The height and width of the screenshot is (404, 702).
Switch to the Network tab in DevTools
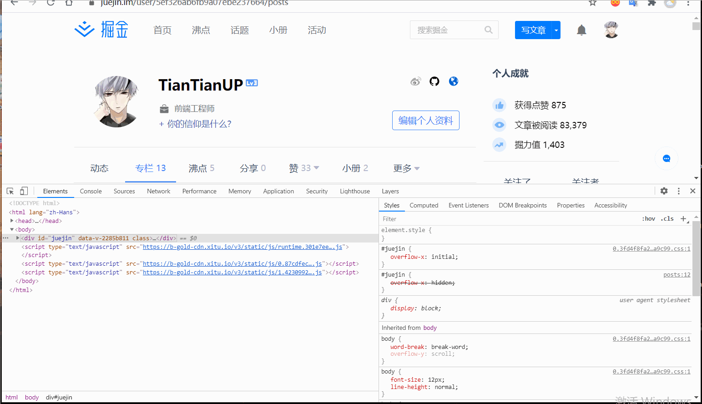point(158,191)
